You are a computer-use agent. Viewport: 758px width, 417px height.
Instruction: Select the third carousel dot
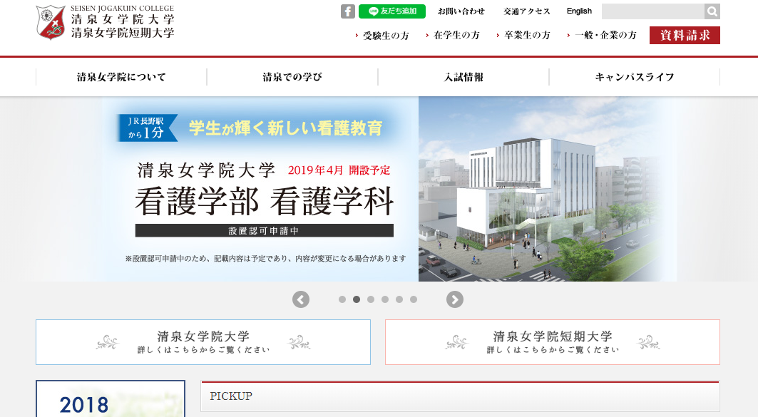(371, 300)
